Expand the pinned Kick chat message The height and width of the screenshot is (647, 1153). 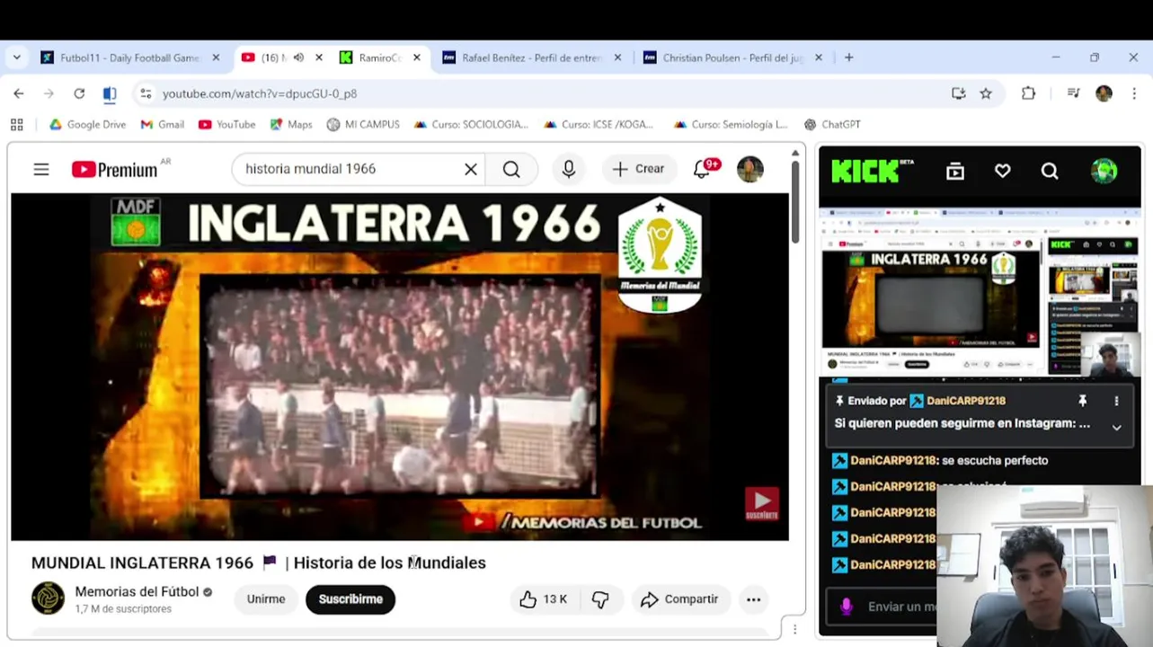pos(1117,428)
